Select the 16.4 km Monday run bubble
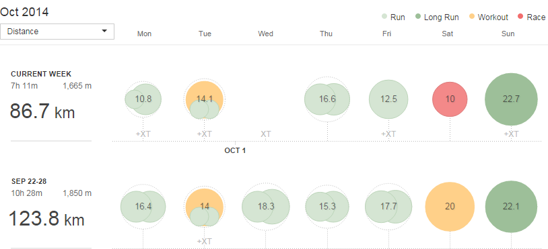 (x=143, y=207)
